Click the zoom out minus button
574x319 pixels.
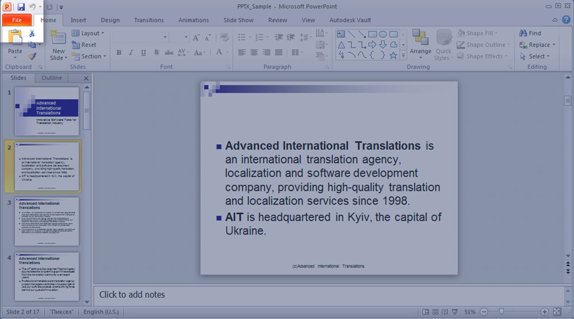(x=483, y=312)
